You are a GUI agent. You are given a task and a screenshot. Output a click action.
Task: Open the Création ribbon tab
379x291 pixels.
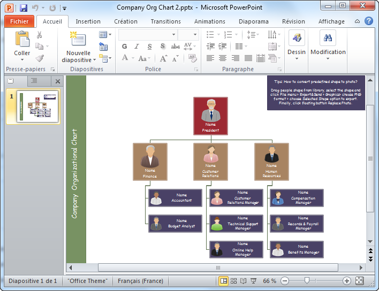point(126,21)
